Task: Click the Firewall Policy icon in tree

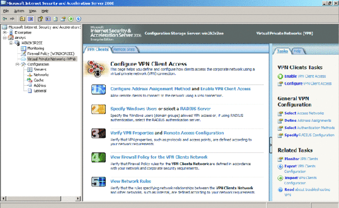Action: pos(23,53)
